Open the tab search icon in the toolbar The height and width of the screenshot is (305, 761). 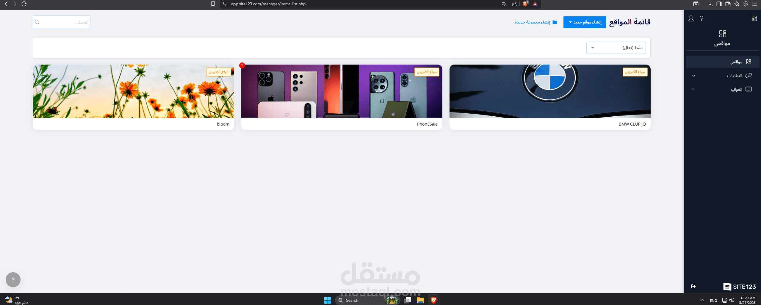(696, 4)
